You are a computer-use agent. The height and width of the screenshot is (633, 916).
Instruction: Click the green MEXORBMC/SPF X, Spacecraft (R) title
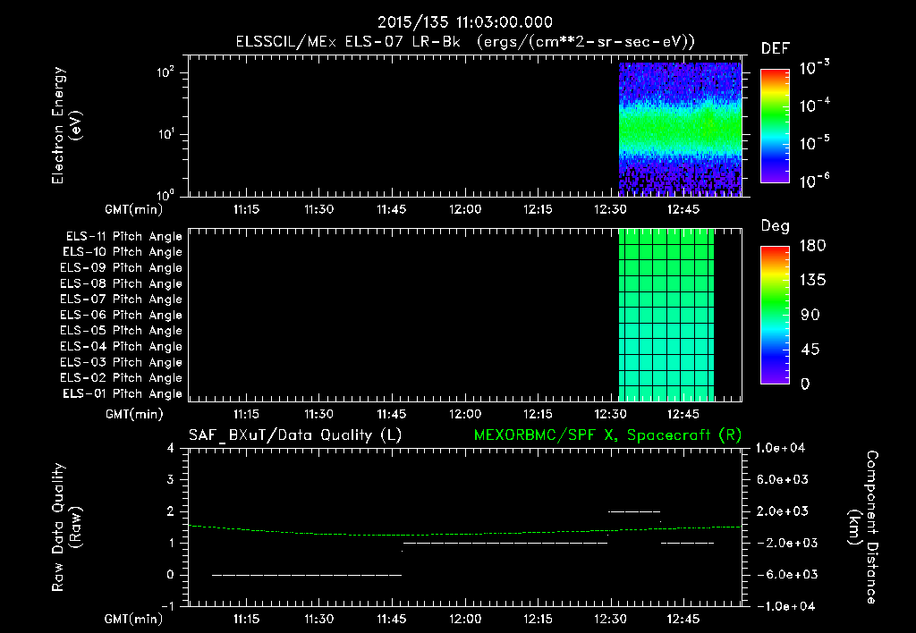[x=607, y=435]
